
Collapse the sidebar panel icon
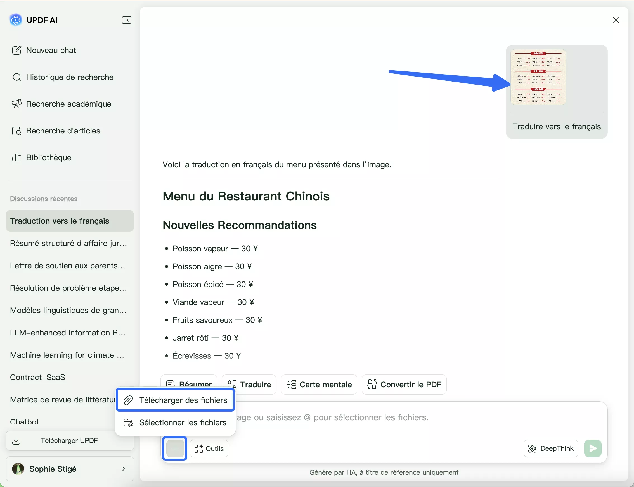point(127,20)
